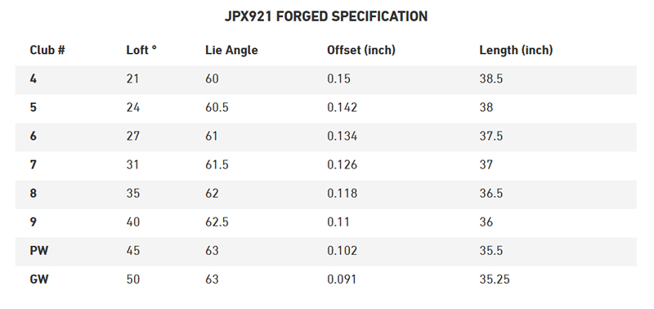Click the length value 36.5
The height and width of the screenshot is (309, 654).
pos(491,194)
